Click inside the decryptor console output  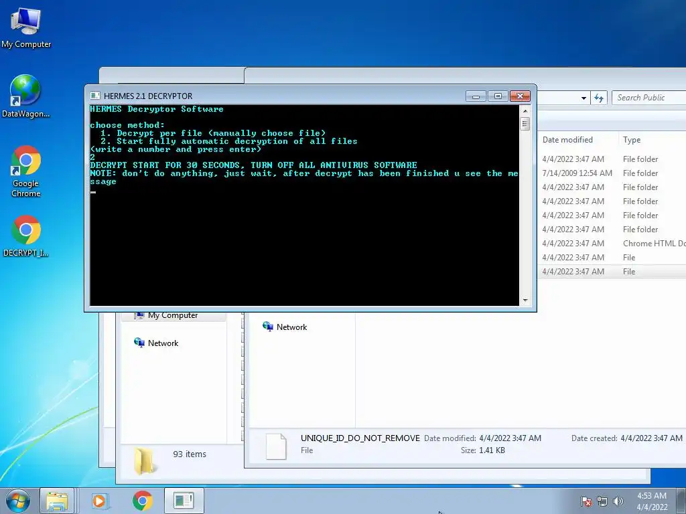click(304, 205)
